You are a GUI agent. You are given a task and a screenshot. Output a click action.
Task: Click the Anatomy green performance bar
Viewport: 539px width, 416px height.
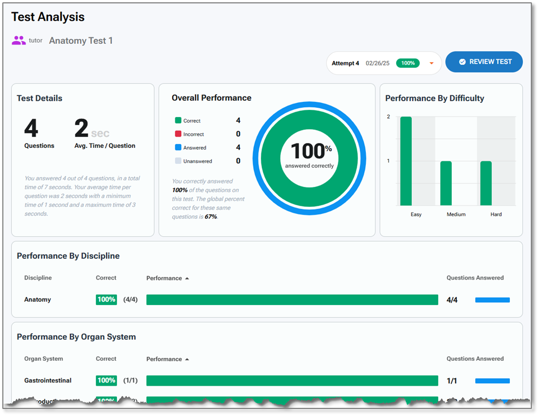coord(292,300)
